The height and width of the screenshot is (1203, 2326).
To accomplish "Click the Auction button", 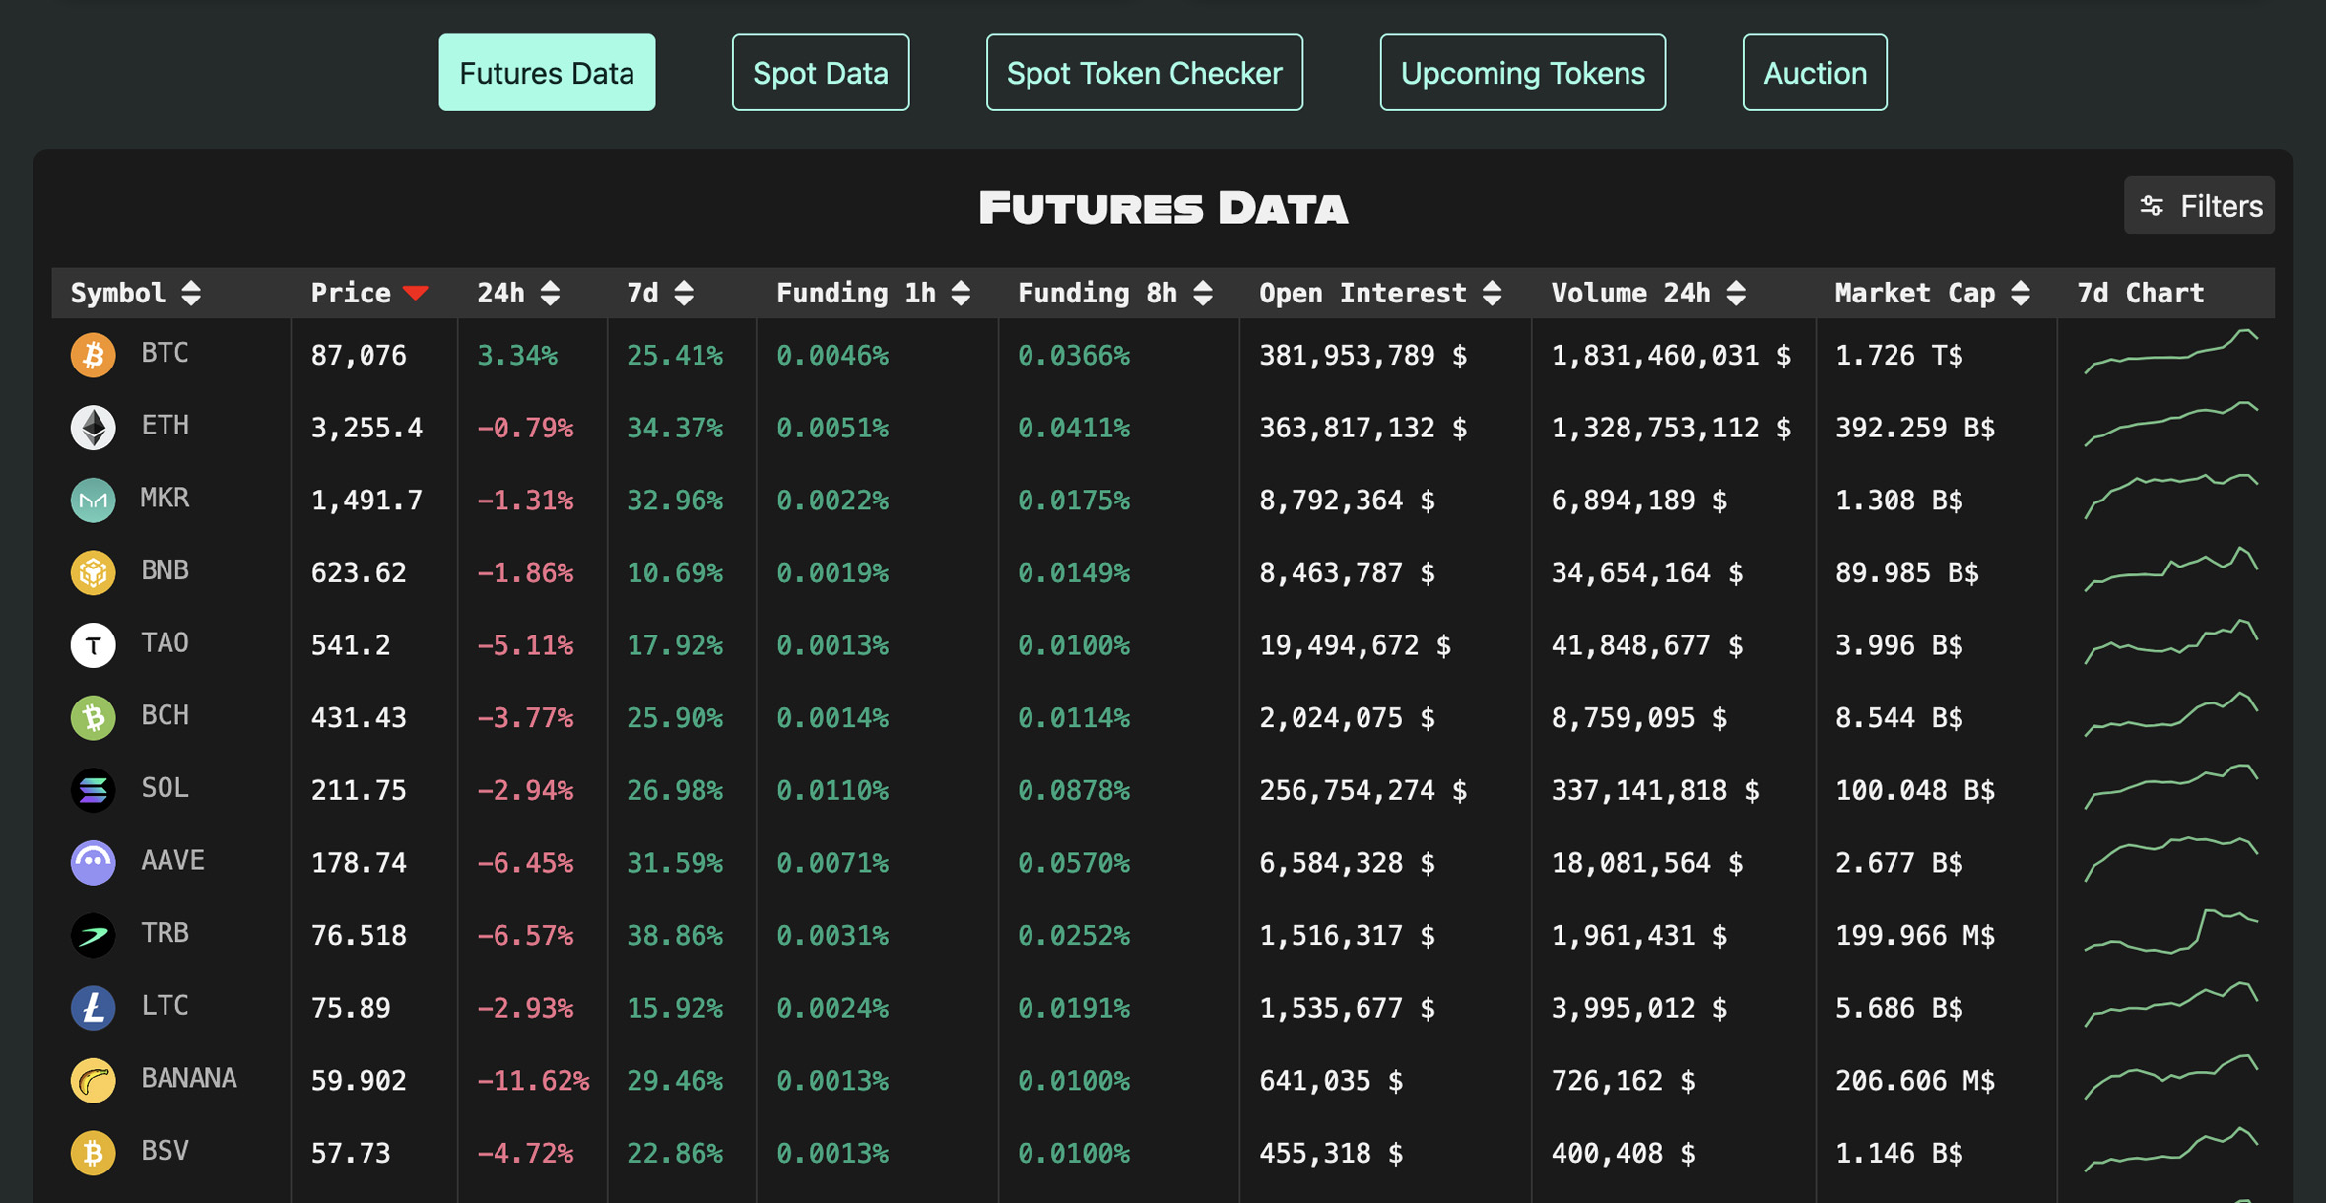I will tap(1814, 72).
